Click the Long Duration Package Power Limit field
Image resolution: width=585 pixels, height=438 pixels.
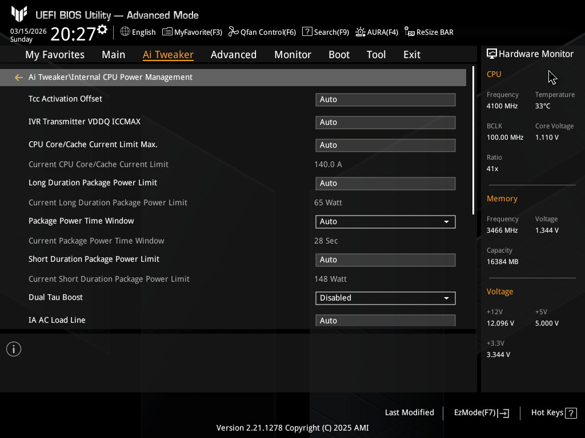(x=386, y=183)
